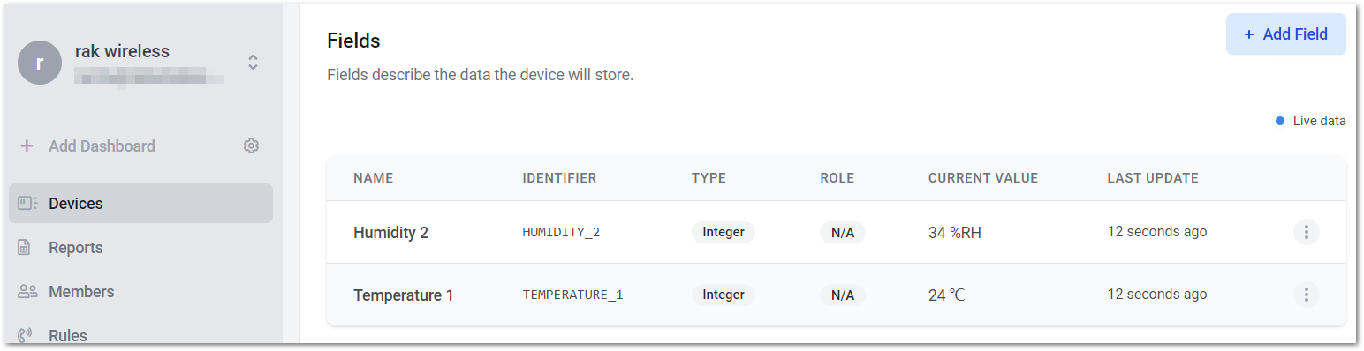Screen dimensions: 1364x351
Task: Click the Add Dashboard link
Action: 102,146
